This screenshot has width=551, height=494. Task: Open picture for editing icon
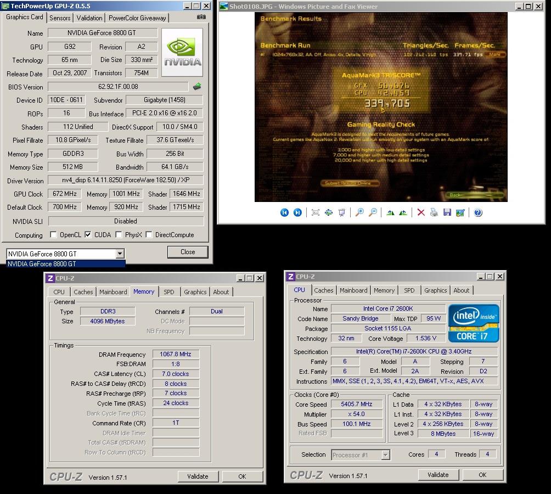click(x=460, y=212)
